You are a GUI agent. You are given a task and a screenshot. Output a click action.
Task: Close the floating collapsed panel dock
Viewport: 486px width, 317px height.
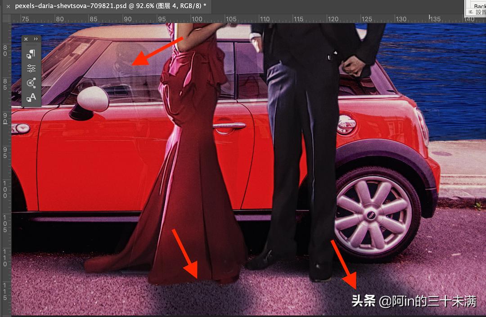click(x=26, y=39)
